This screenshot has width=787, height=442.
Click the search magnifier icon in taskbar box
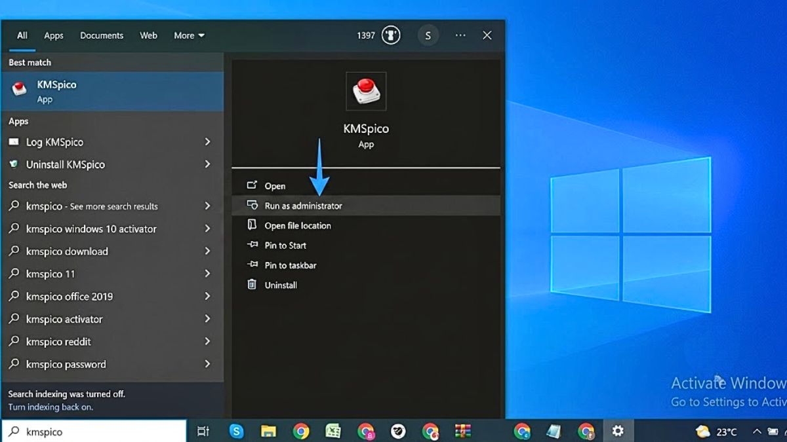pos(13,432)
